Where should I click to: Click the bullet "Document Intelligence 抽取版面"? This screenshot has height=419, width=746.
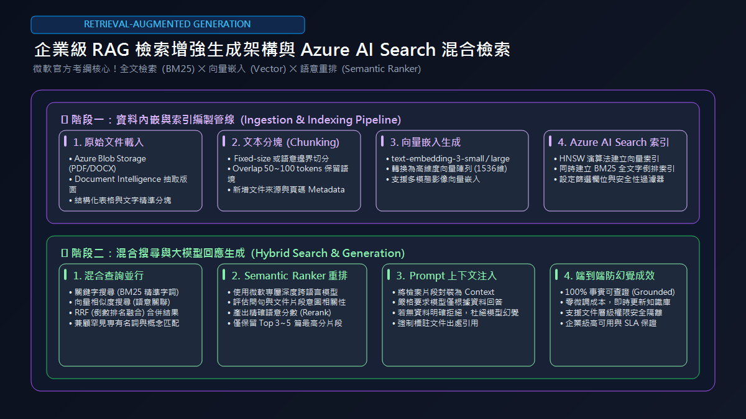click(x=128, y=184)
